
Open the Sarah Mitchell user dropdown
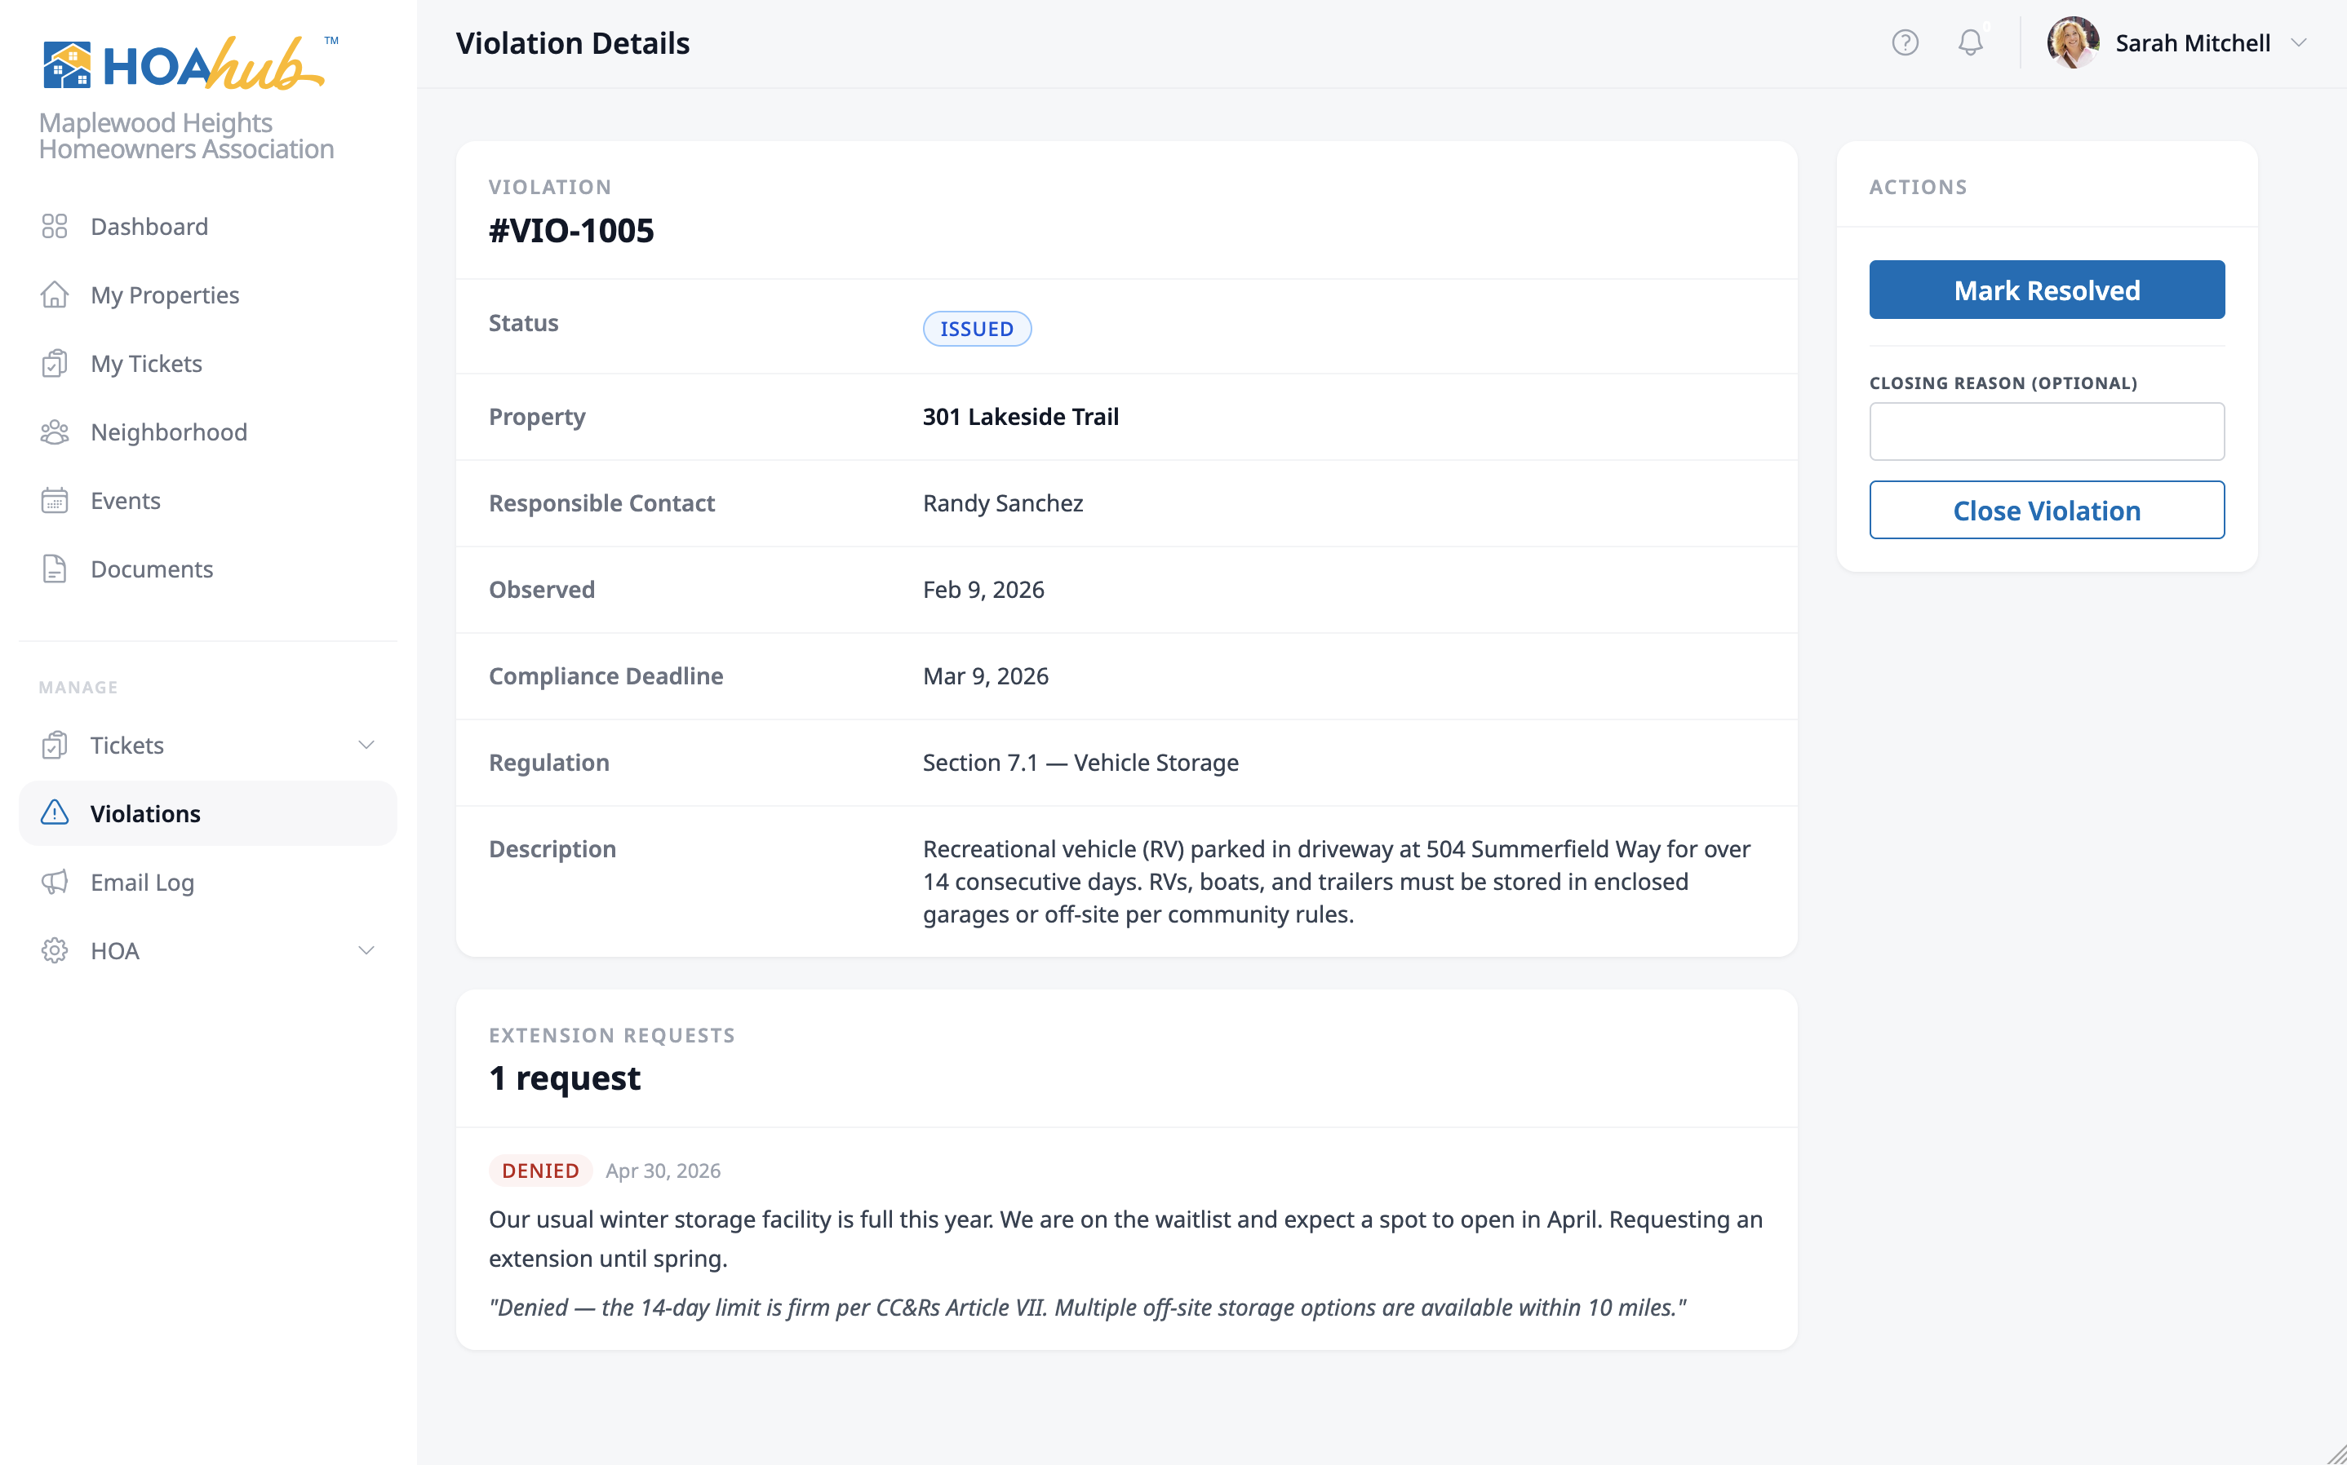pos(2297,42)
